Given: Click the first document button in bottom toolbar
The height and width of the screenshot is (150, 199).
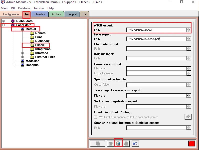Looking at the screenshot, I should [98, 144].
